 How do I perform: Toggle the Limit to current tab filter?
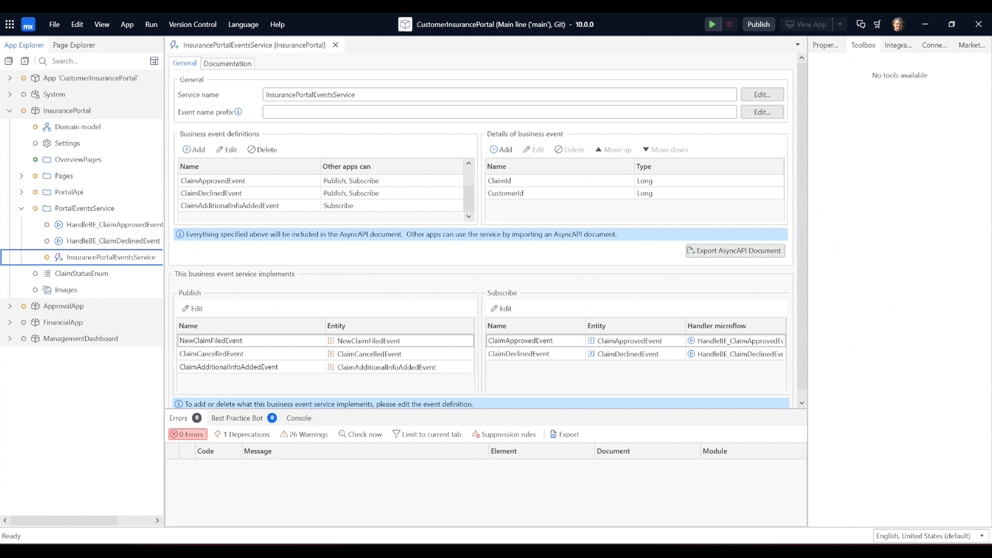(x=427, y=434)
